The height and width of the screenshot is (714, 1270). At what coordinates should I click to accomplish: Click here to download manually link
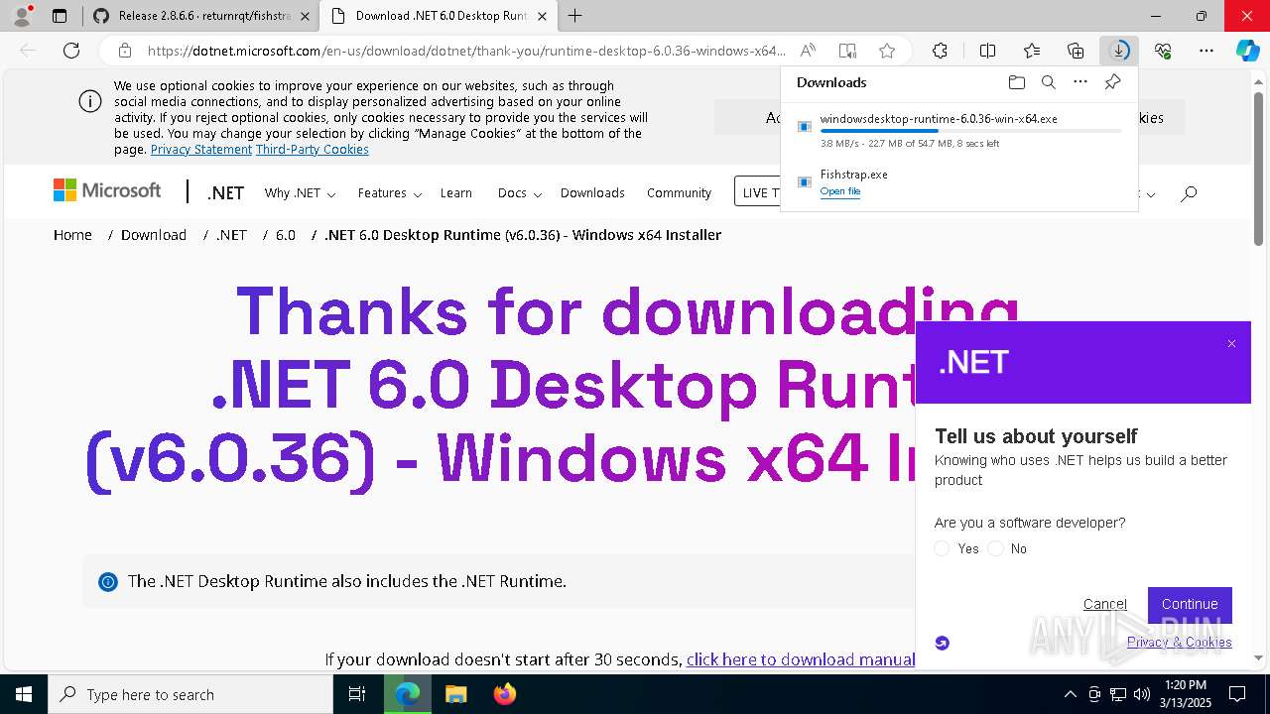click(x=801, y=659)
